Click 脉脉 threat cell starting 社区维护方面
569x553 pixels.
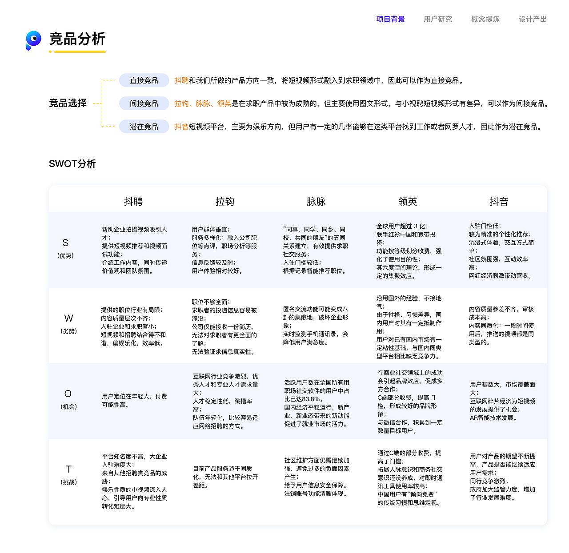click(x=317, y=477)
